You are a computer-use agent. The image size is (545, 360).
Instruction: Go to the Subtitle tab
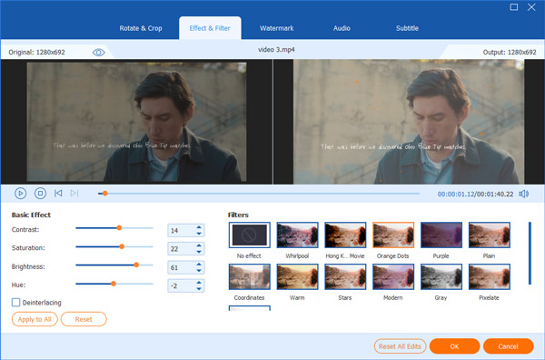(x=407, y=28)
